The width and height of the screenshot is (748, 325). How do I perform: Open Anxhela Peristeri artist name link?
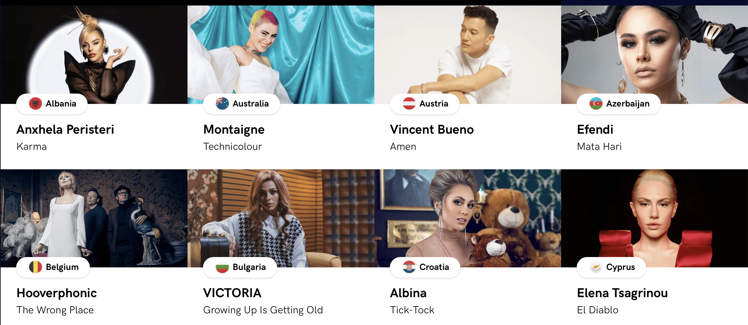click(65, 129)
